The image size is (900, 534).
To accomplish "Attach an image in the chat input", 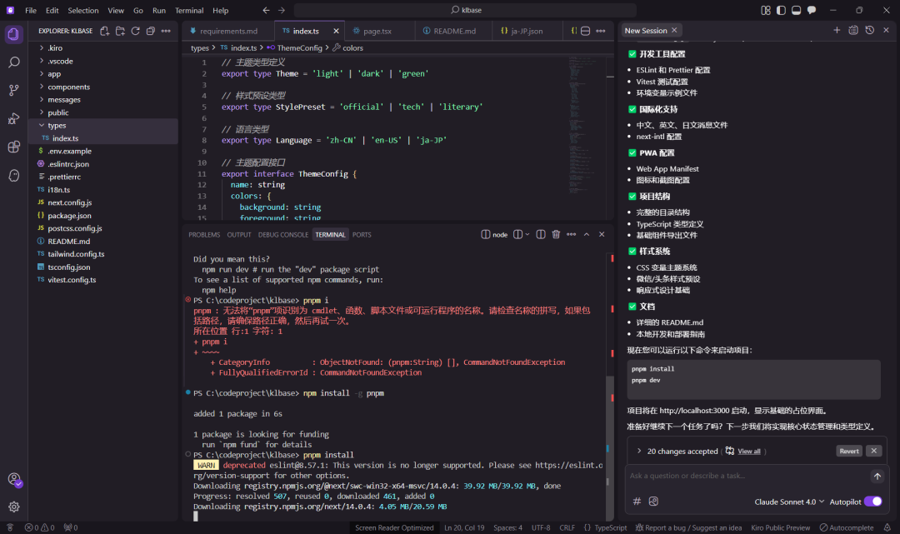I will [x=653, y=502].
